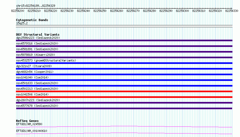Click ruler position 82254230
This screenshot has width=240, height=137.
67,11
